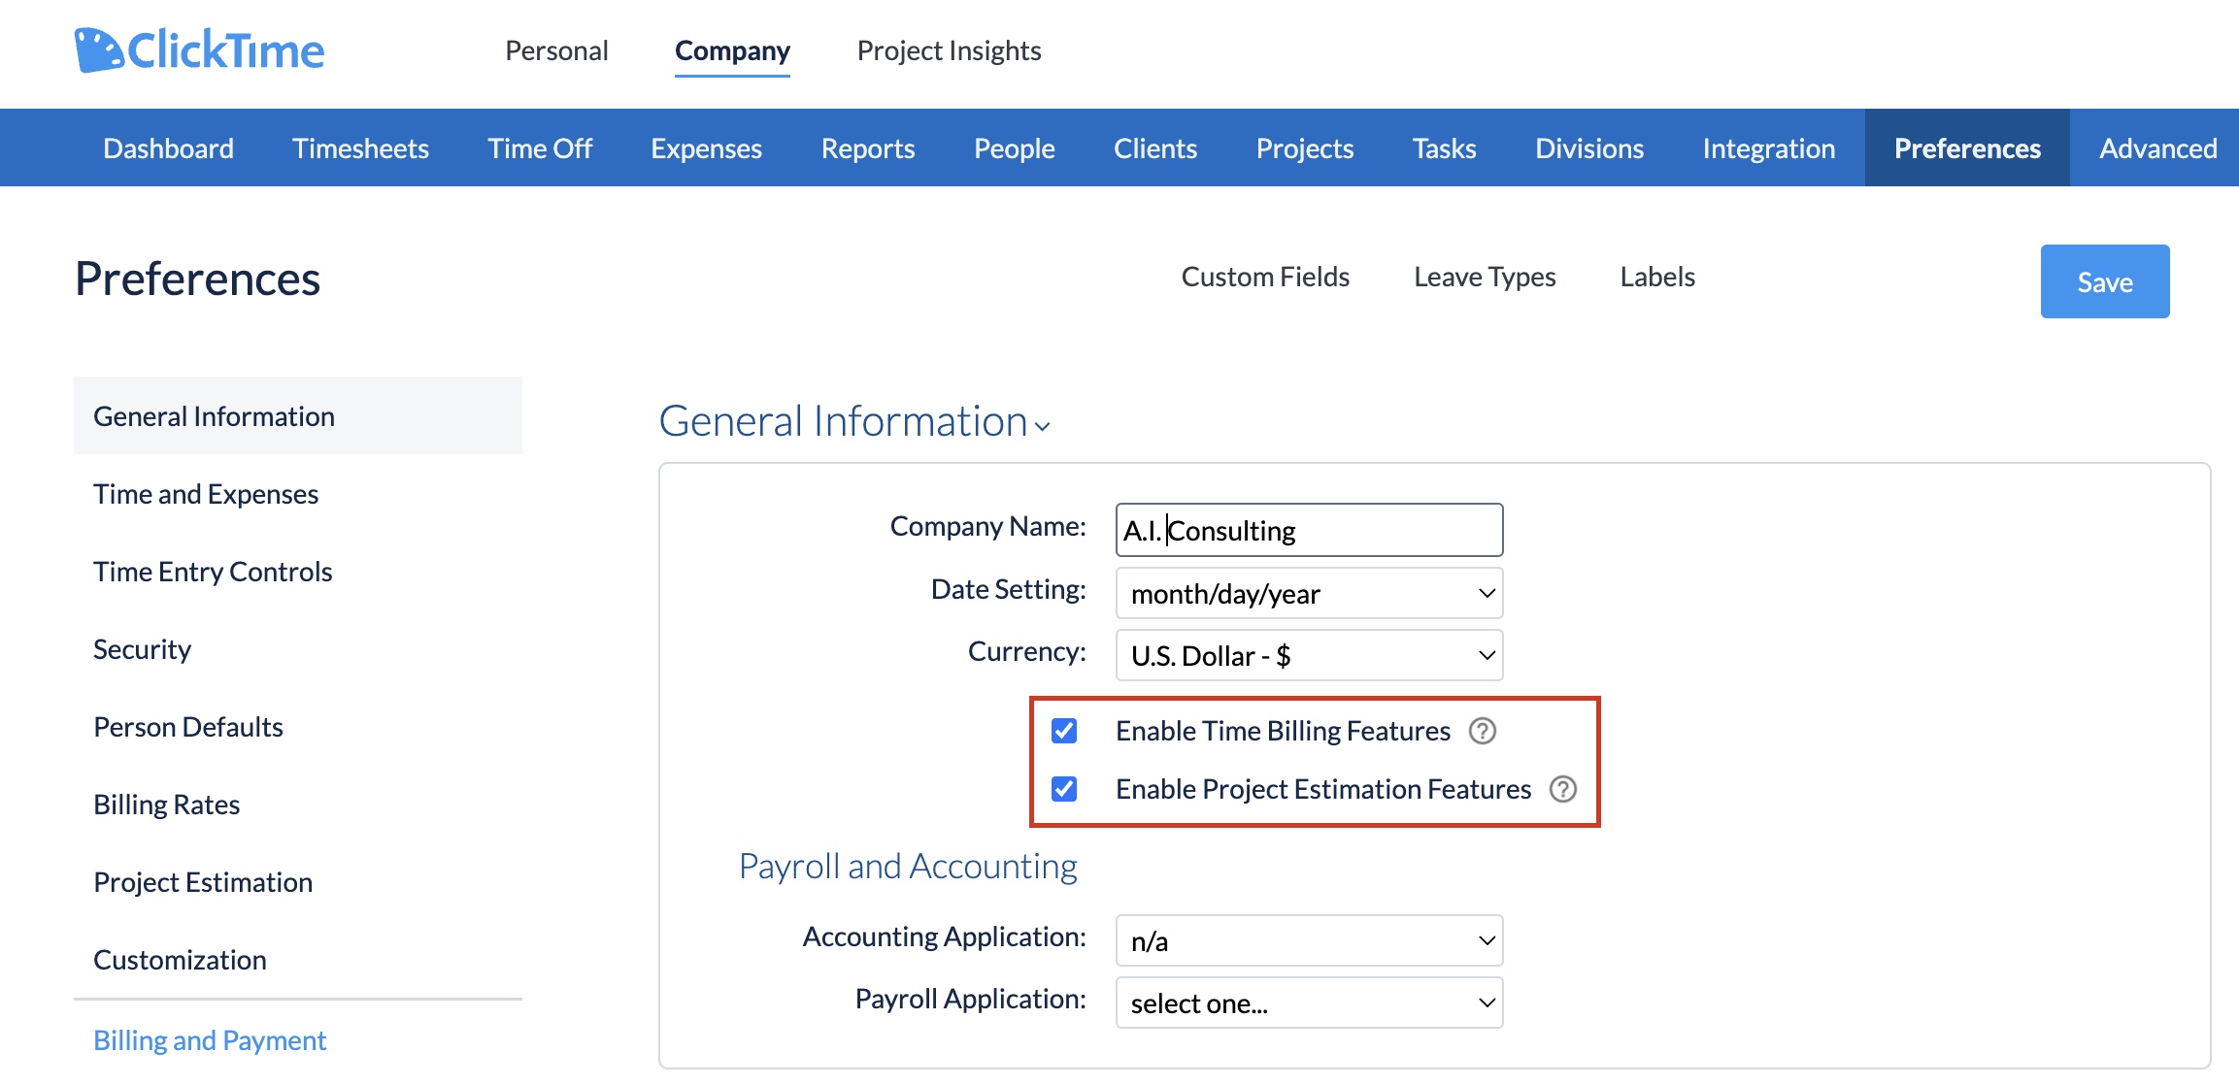
Task: Open the Timesheets section
Action: click(x=360, y=148)
